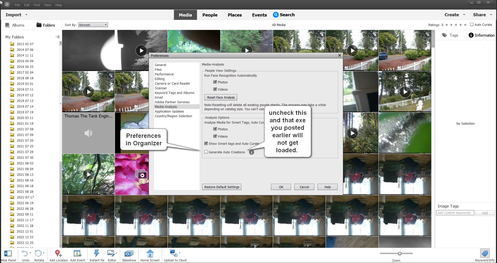Click the My Folders view options icon
This screenshot has width=497, height=263.
click(x=58, y=37)
